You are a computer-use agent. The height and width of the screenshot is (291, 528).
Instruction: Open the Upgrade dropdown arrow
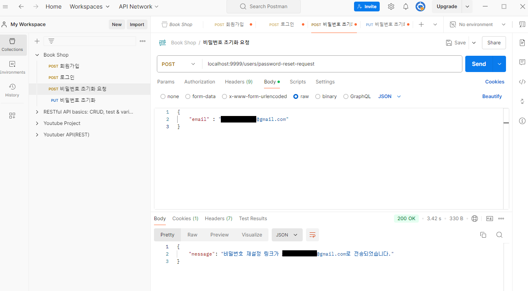click(x=467, y=7)
